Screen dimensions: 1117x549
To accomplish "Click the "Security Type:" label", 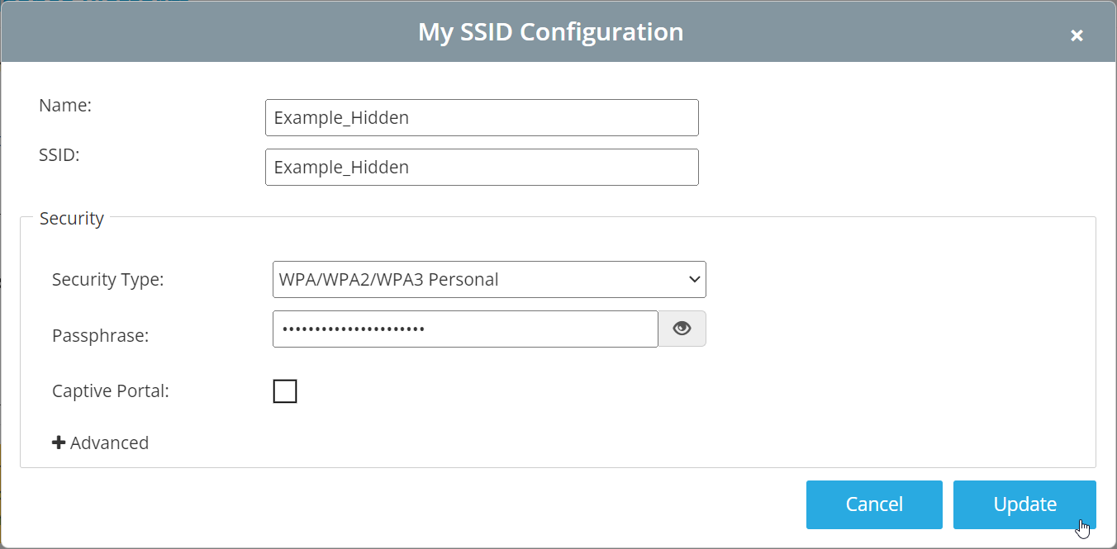I will [108, 279].
